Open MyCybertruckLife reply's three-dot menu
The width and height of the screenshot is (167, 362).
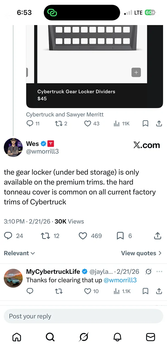point(159,271)
